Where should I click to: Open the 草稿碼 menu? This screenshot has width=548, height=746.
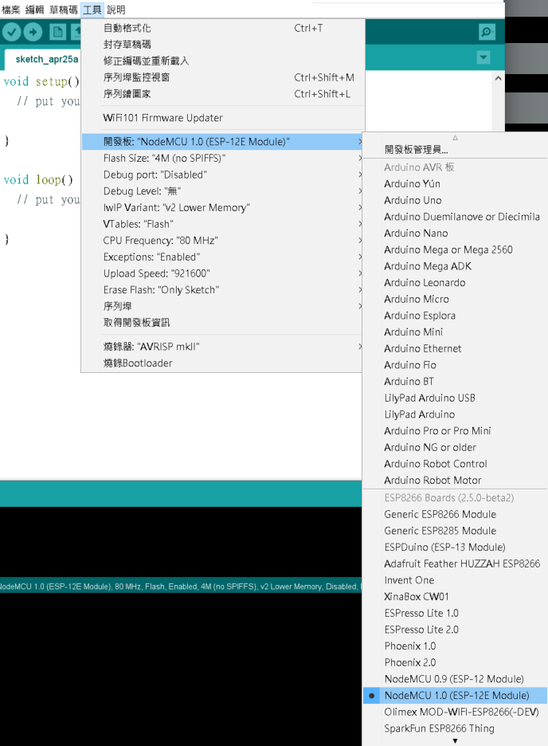[x=63, y=10]
